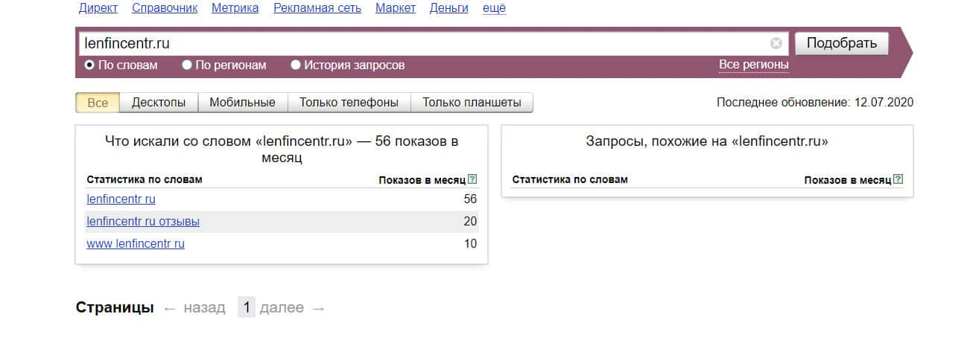Open the "lenfincentr ru отзывы" query link
Viewport: 967px width, 340px height.
click(x=143, y=221)
